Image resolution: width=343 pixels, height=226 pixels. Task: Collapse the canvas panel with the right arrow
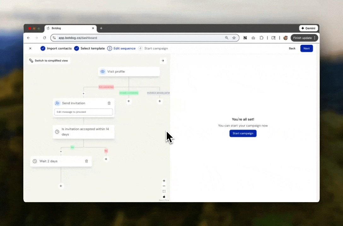coord(163,60)
